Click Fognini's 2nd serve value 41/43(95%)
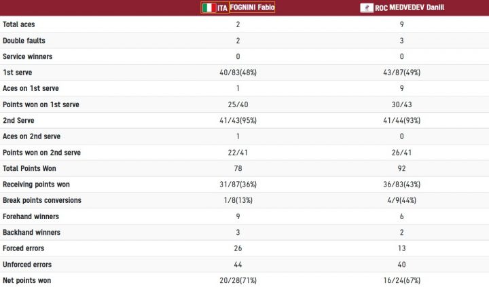 (x=238, y=120)
